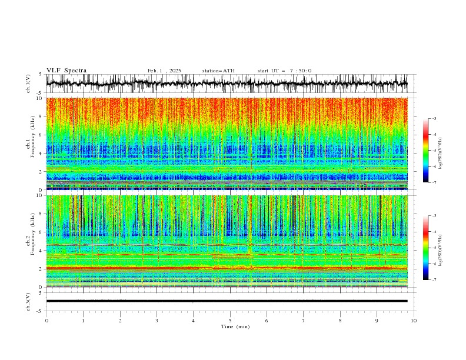Click the ch.1 spectrogram color scale bar
Image resolution: width=466 pixels, height=360 pixels.
pos(425,151)
